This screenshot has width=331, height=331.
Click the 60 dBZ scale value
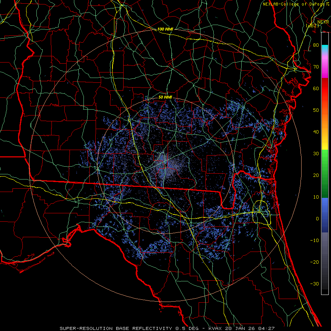pyautogui.click(x=316, y=89)
